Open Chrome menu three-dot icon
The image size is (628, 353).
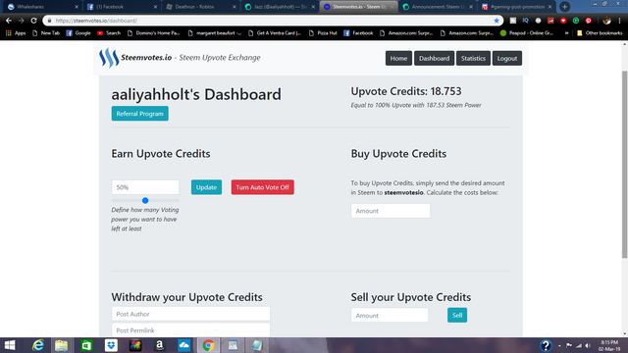coord(619,21)
